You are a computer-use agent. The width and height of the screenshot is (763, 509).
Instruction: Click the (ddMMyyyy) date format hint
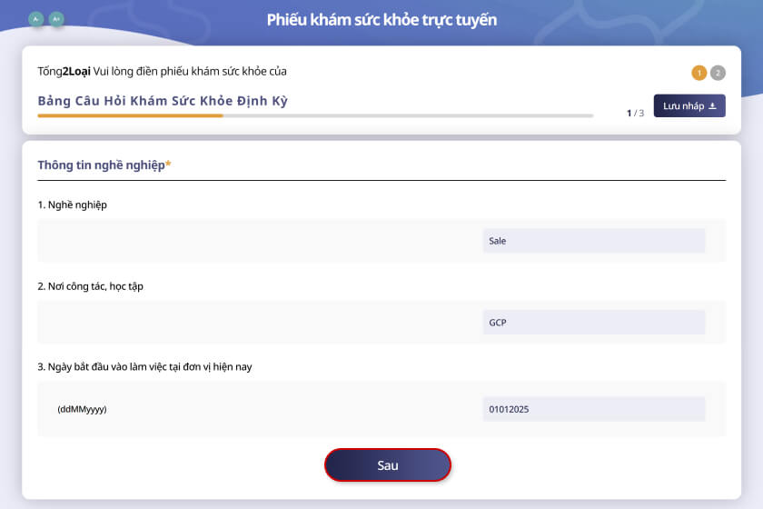point(82,410)
